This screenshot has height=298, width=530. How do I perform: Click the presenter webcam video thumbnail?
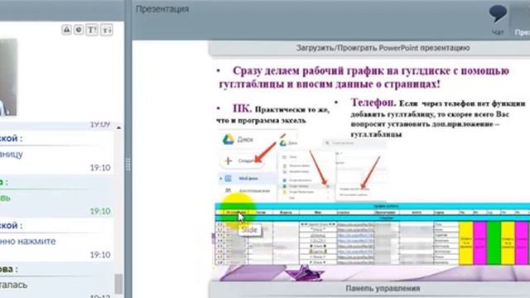8,77
